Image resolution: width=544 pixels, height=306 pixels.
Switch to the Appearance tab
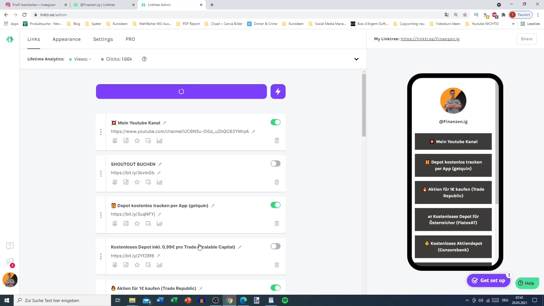pos(67,39)
